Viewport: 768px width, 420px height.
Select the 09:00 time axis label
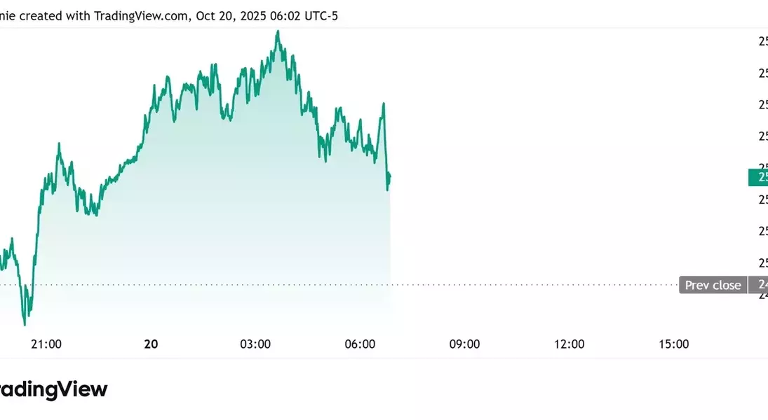pos(464,344)
